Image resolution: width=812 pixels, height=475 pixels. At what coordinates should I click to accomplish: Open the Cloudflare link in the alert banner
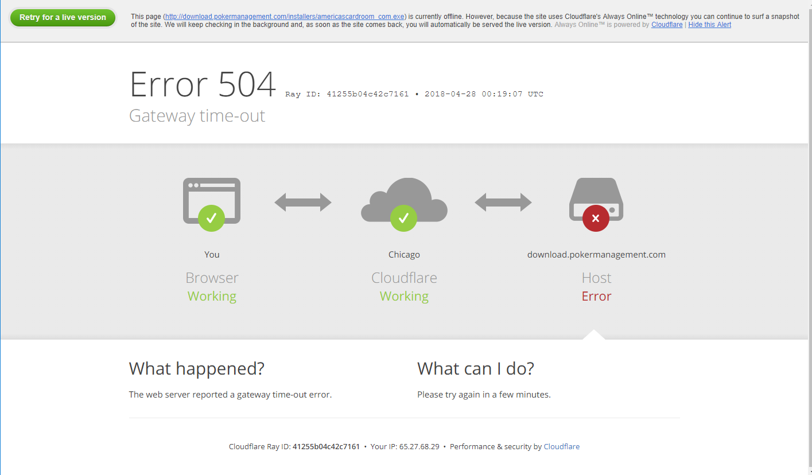pyautogui.click(x=667, y=25)
